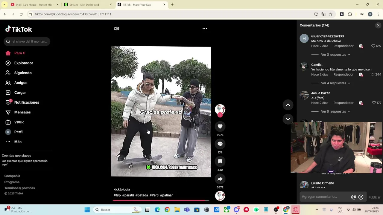Open Amigos in the sidebar

pyautogui.click(x=17, y=83)
